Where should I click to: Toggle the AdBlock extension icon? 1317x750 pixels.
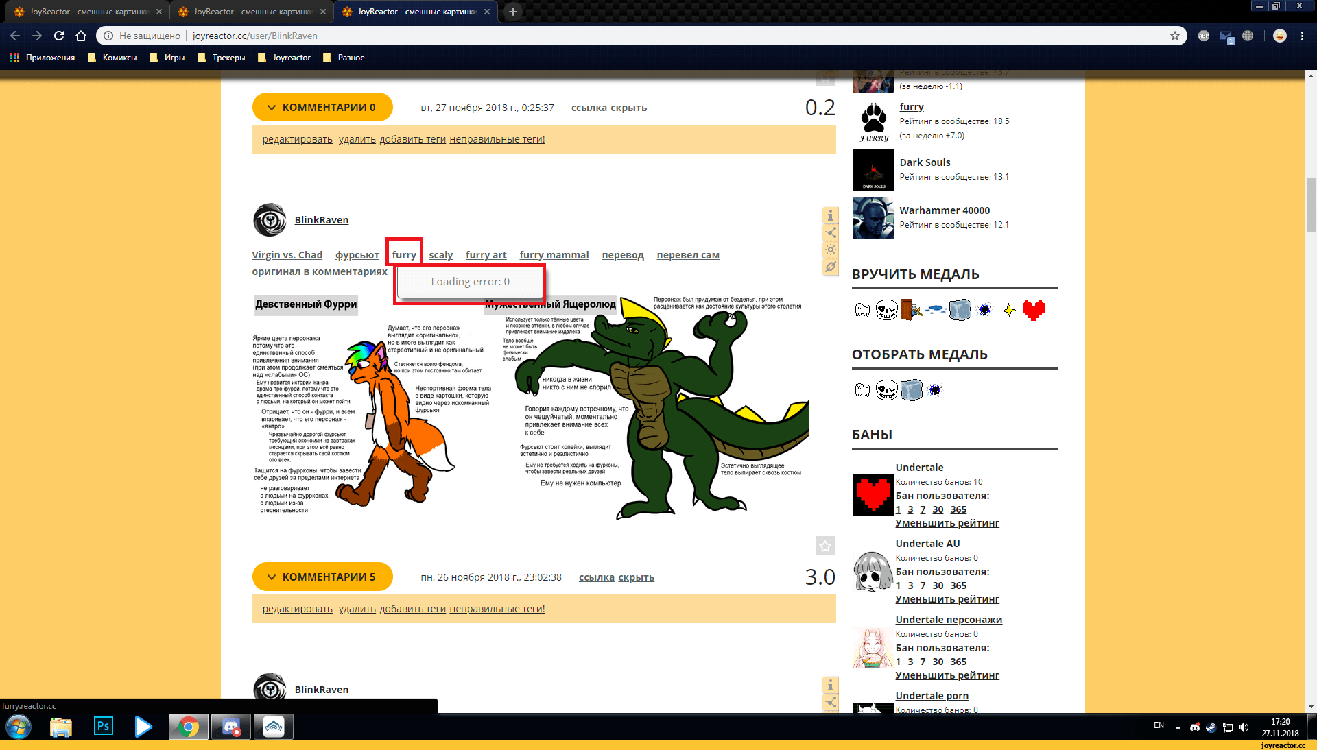(x=1203, y=36)
